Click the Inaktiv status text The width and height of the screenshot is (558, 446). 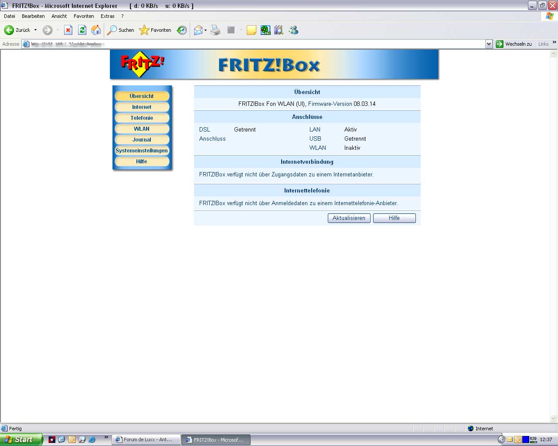352,148
